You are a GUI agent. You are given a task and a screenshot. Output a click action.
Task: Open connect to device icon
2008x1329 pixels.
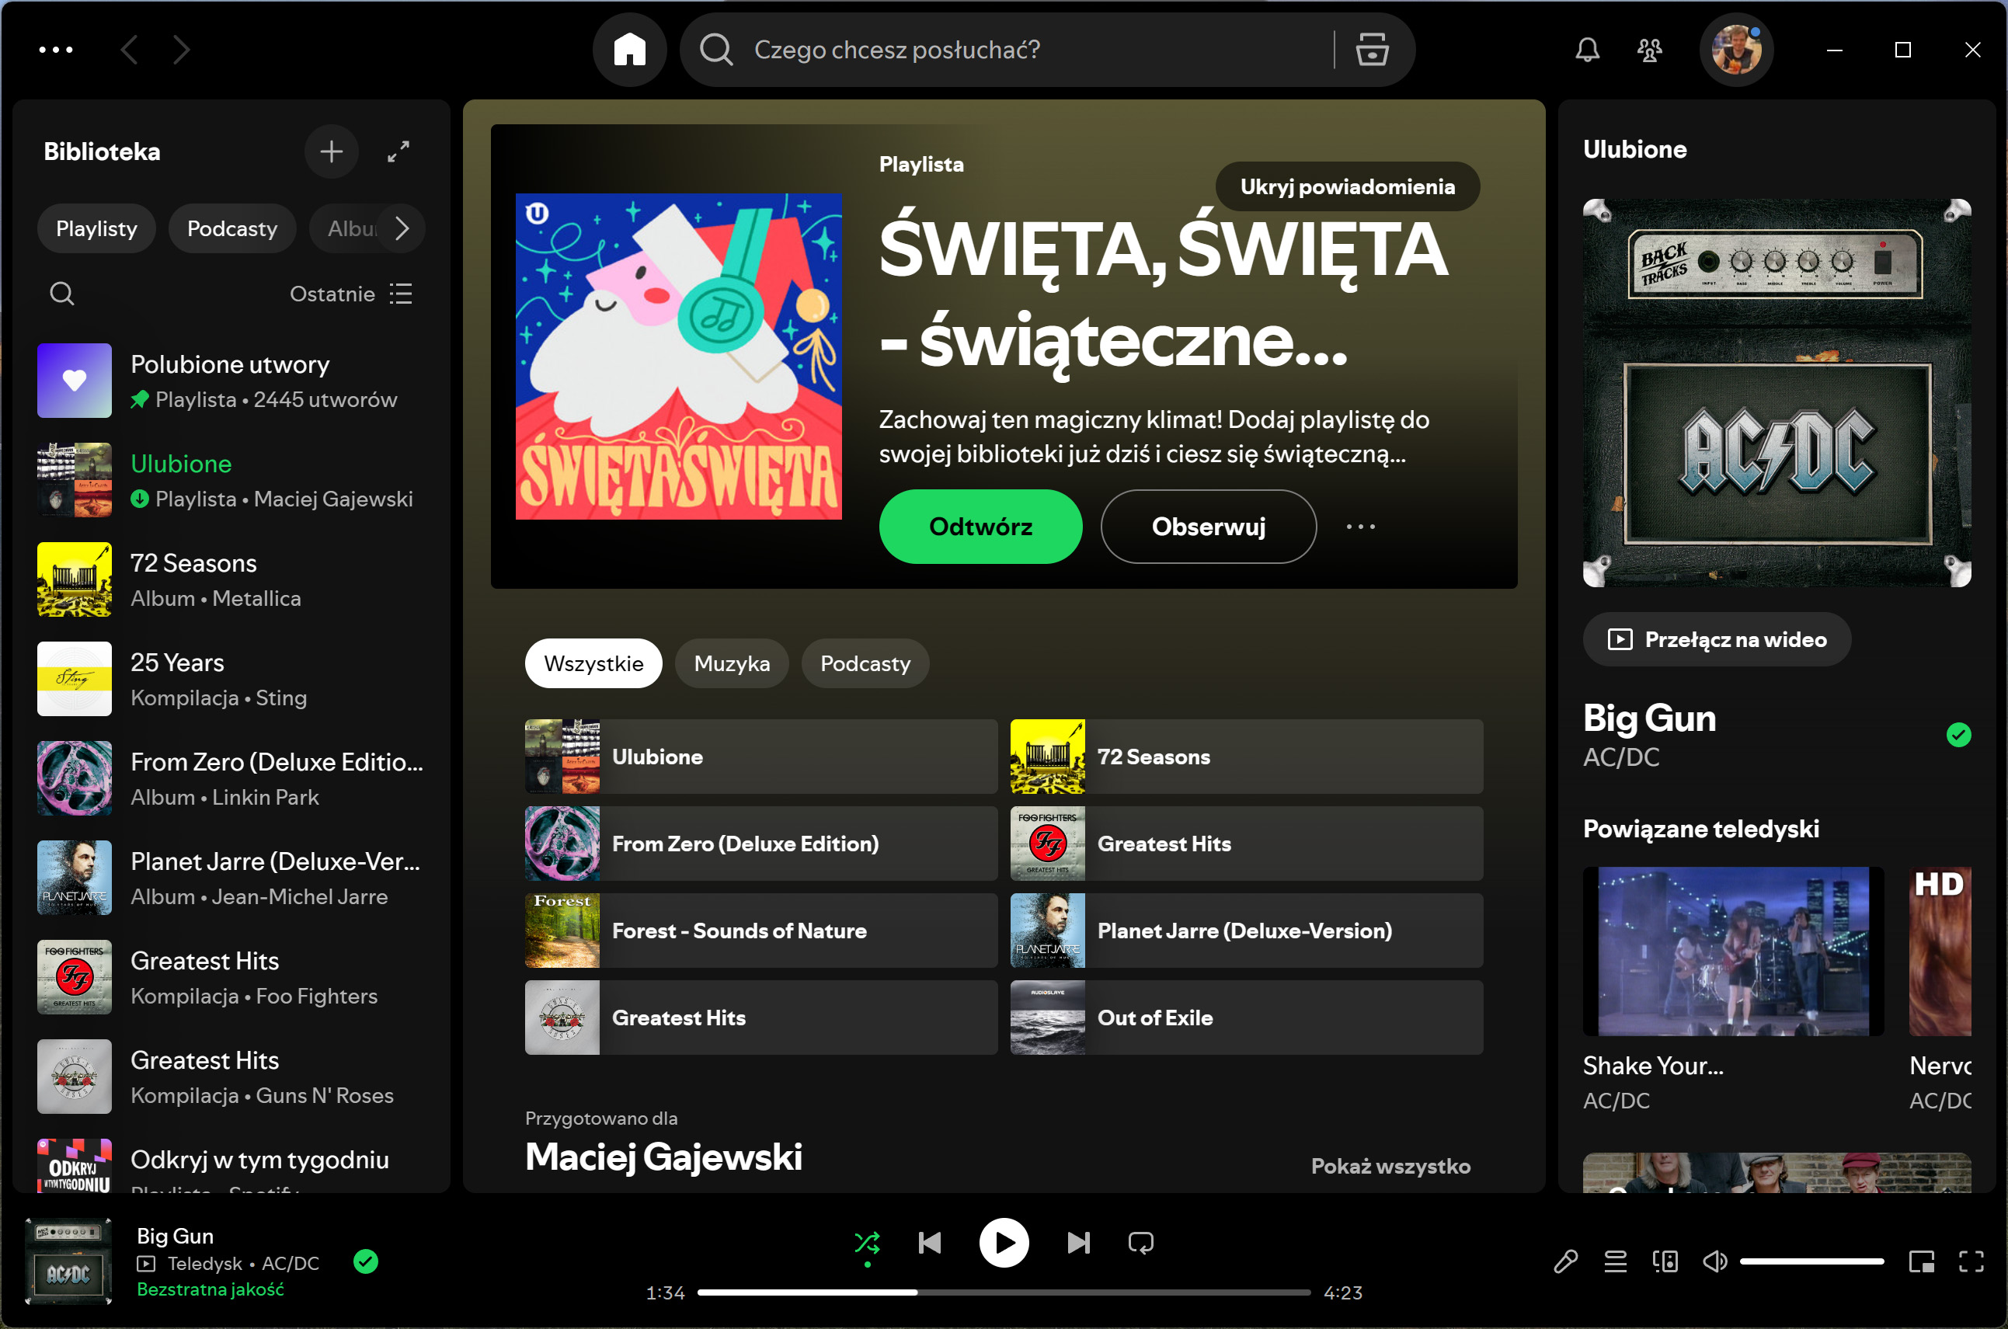pos(1665,1262)
